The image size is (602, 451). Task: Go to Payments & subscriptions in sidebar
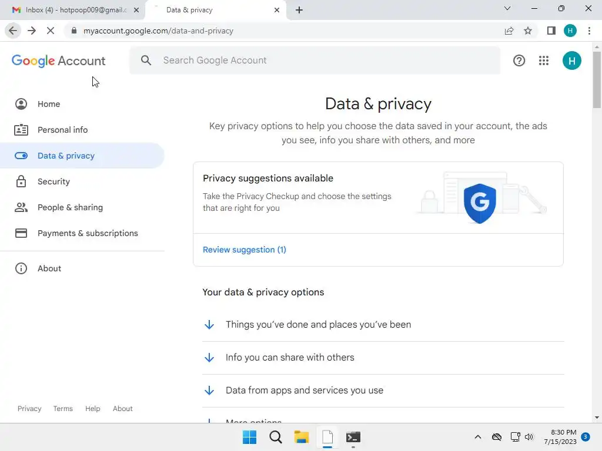(x=88, y=233)
